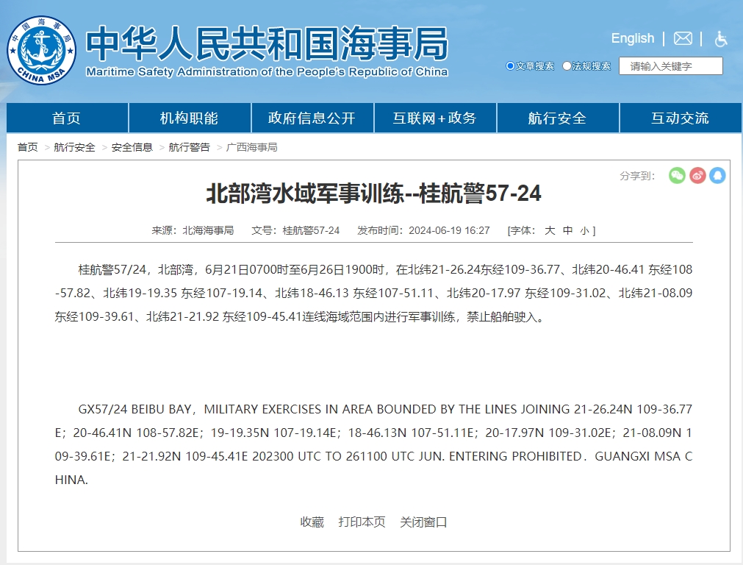Click 关闭窗口 to close window

tap(423, 522)
